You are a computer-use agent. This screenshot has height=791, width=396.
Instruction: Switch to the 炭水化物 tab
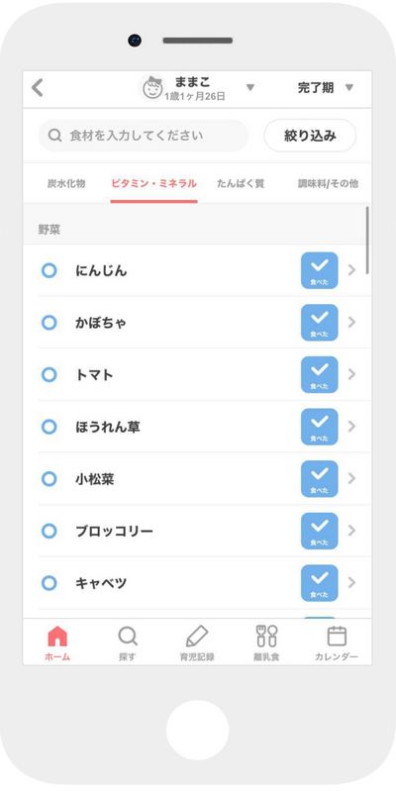pyautogui.click(x=66, y=183)
